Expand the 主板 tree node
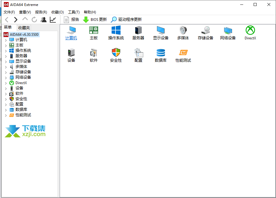Viewport: 276px width, 198px height. (6, 46)
